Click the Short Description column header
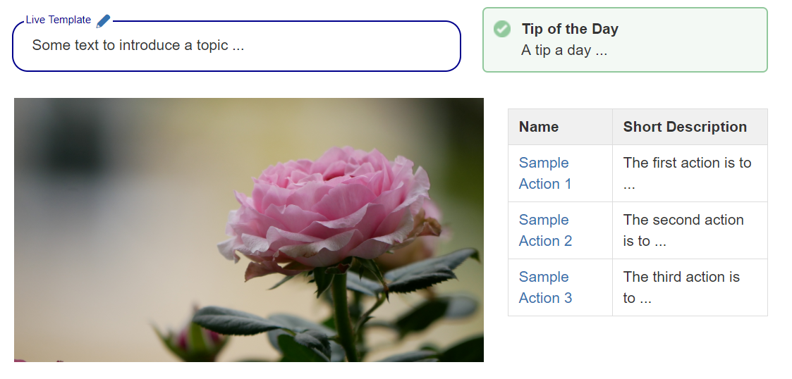Image resolution: width=792 pixels, height=379 pixels. 685,127
